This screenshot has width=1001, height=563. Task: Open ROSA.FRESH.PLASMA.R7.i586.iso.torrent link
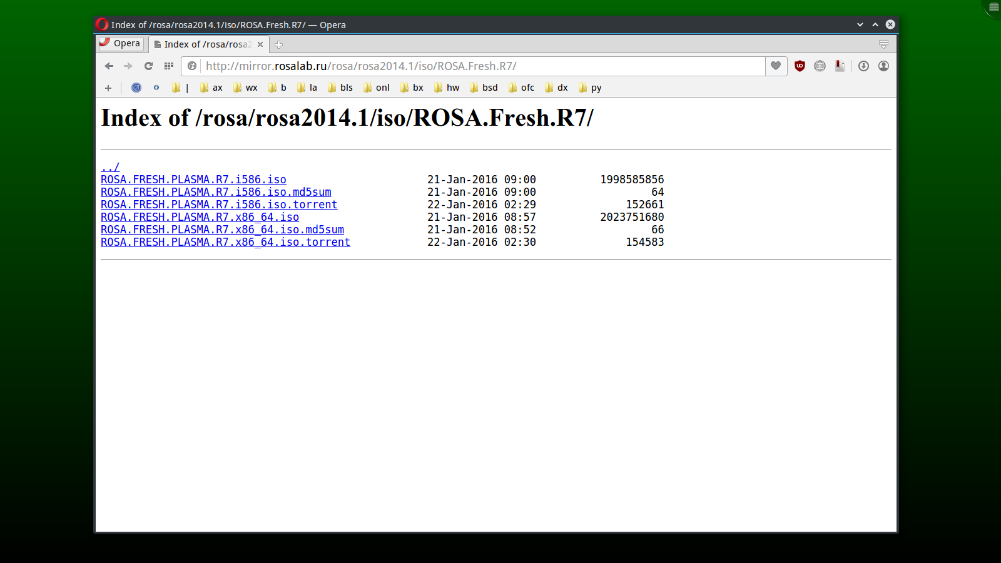219,205
